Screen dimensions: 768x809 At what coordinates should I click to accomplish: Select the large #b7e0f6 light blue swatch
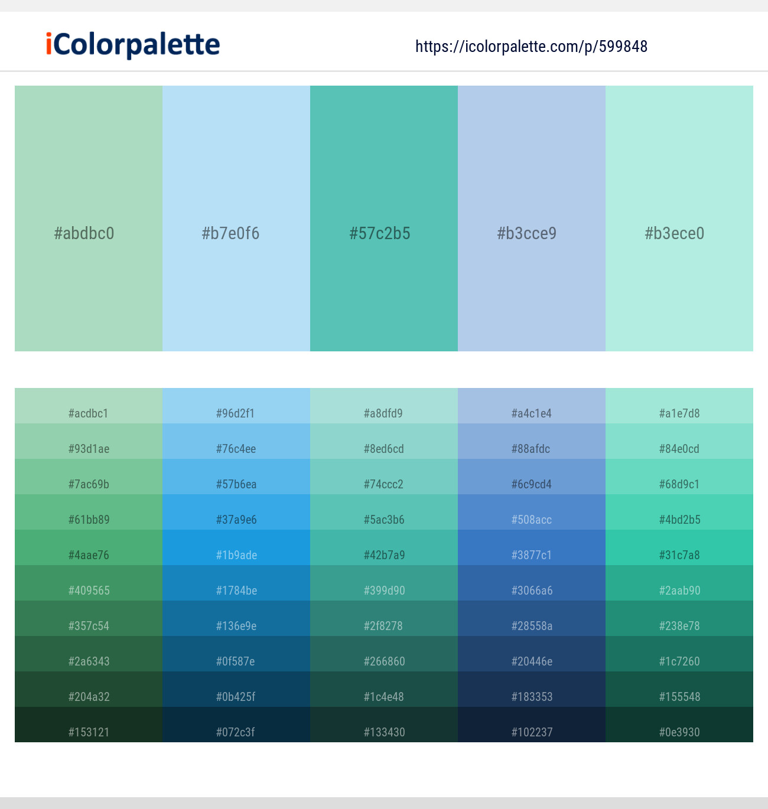236,218
